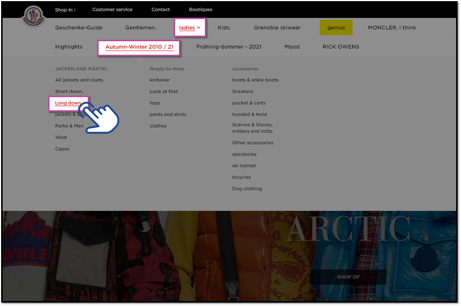This screenshot has width=461, height=306.
Task: Click the Ready-to-Wear heading
Action: click(x=167, y=69)
